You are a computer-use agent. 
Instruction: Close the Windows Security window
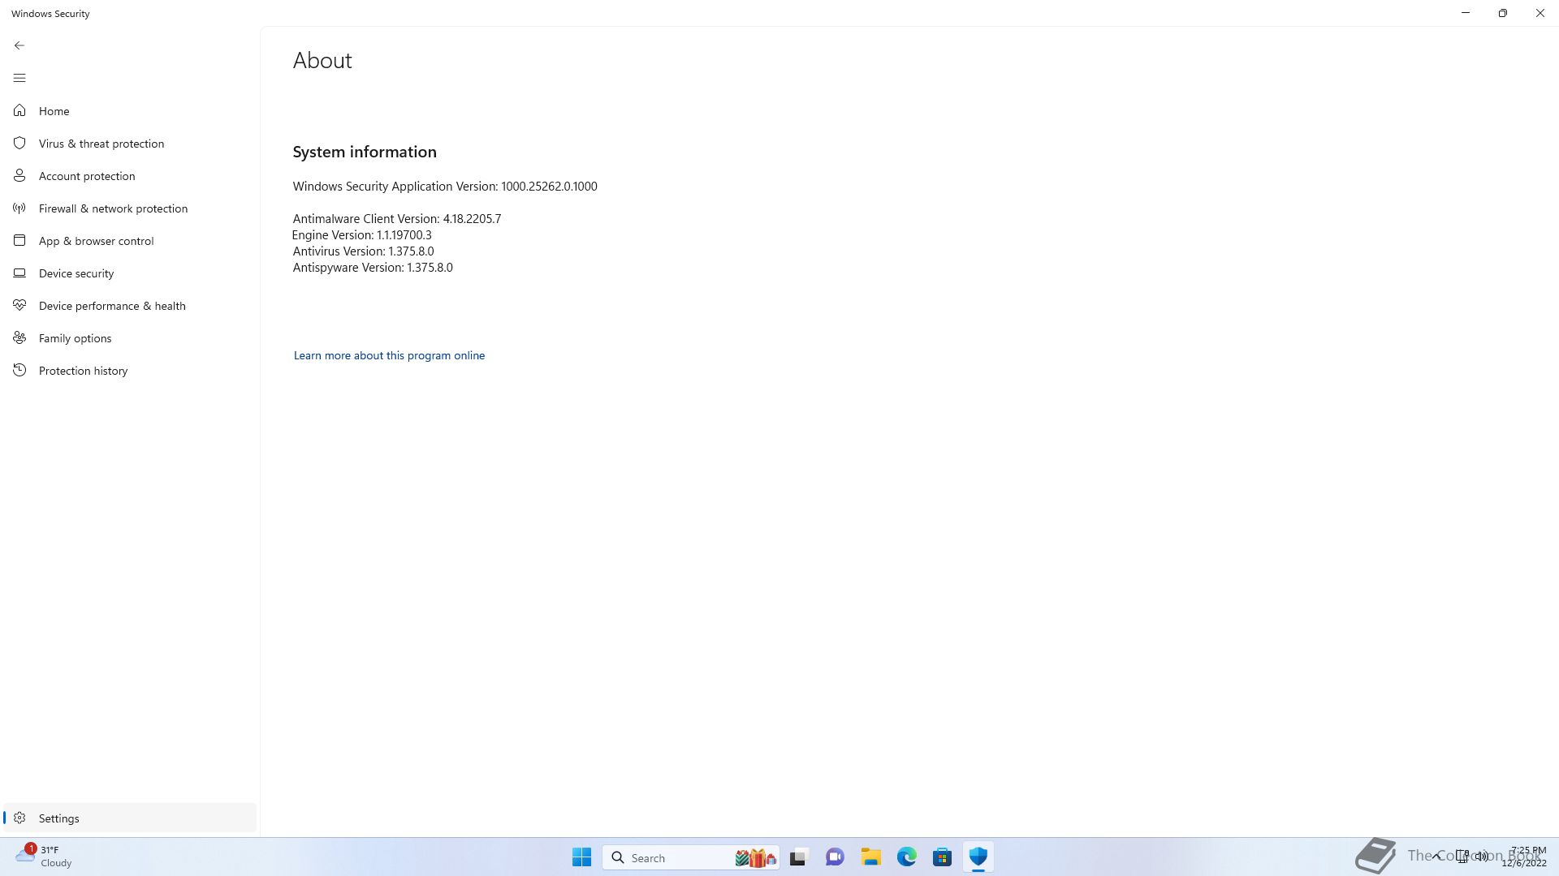tap(1540, 13)
